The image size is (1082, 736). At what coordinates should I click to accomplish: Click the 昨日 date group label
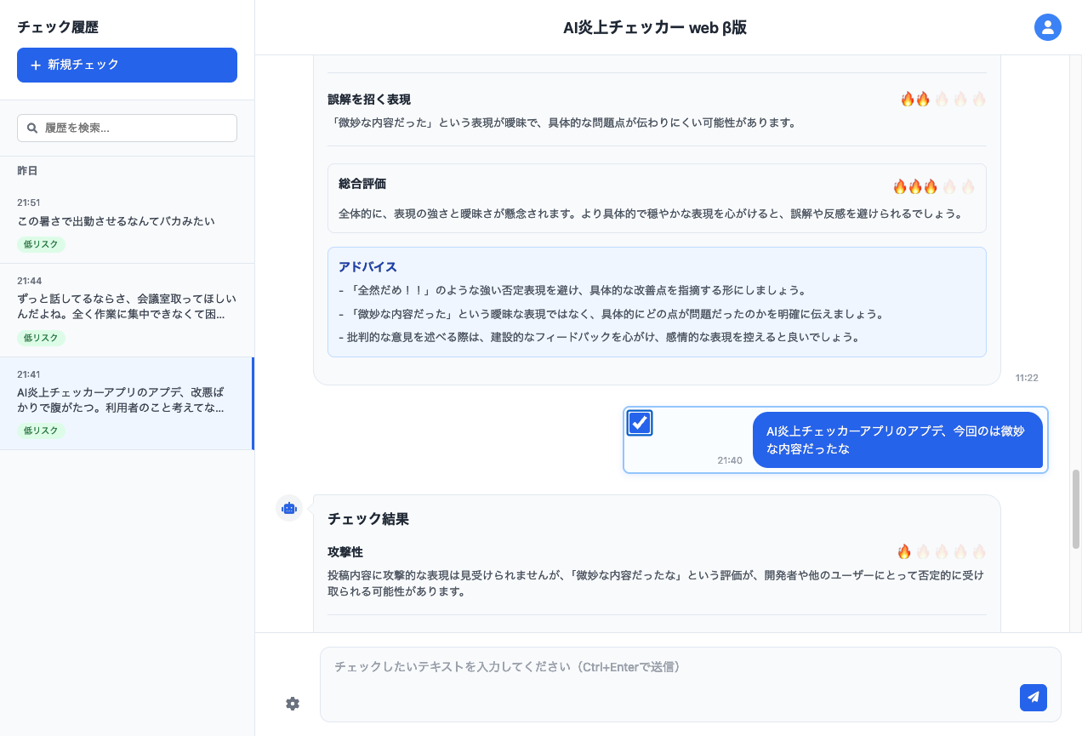27,170
